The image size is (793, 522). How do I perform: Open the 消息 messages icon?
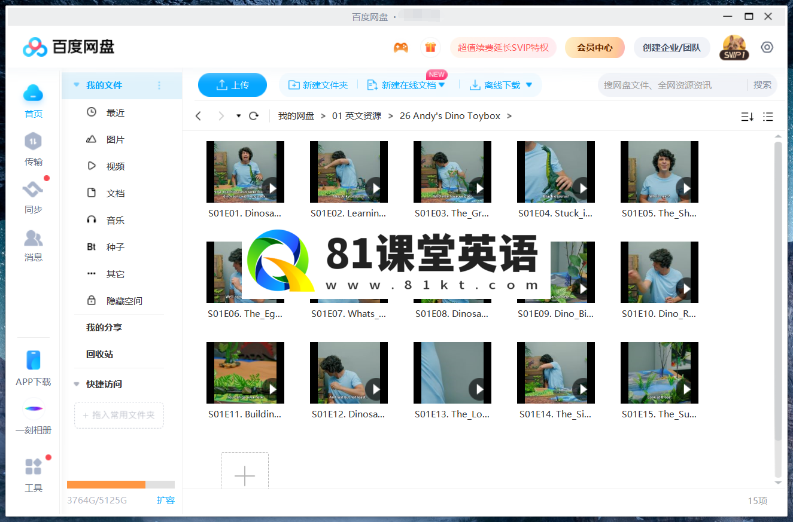click(x=33, y=238)
